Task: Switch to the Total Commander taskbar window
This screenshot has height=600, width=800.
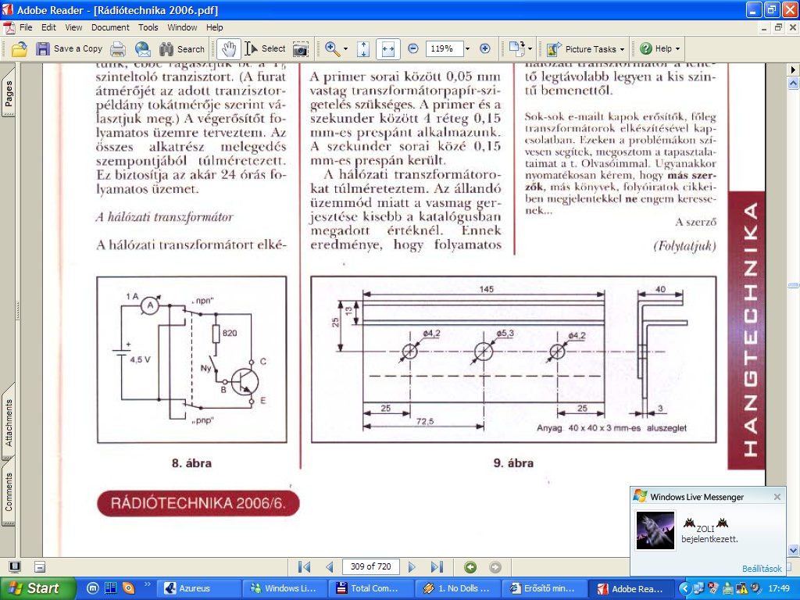Action: pyautogui.click(x=370, y=588)
